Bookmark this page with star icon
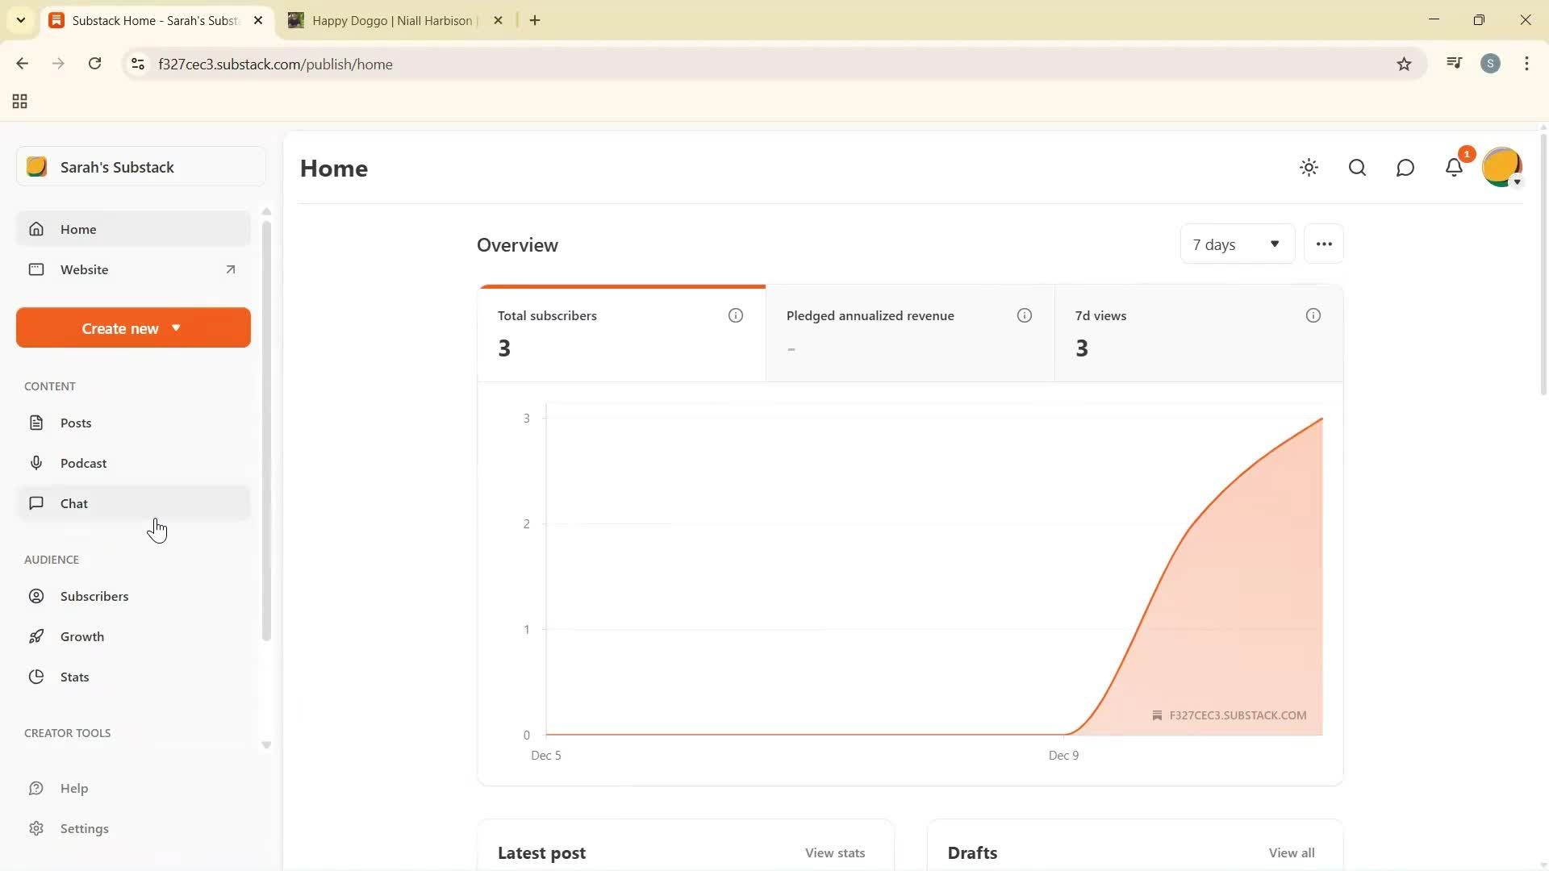Image resolution: width=1549 pixels, height=871 pixels. pos(1404,65)
